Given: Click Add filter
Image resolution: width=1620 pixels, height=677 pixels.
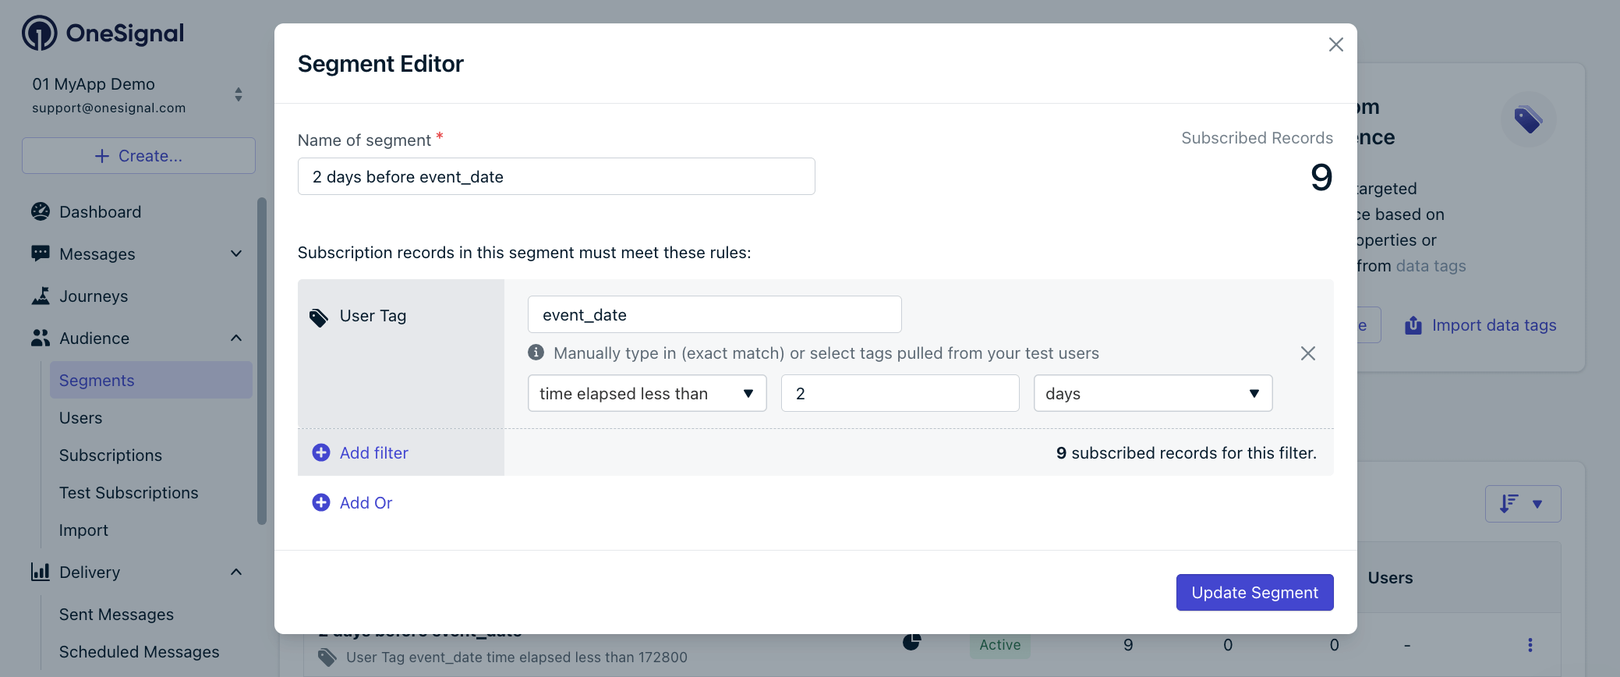Looking at the screenshot, I should [360, 452].
